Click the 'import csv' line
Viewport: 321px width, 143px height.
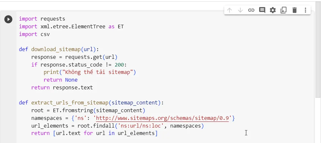pos(34,34)
